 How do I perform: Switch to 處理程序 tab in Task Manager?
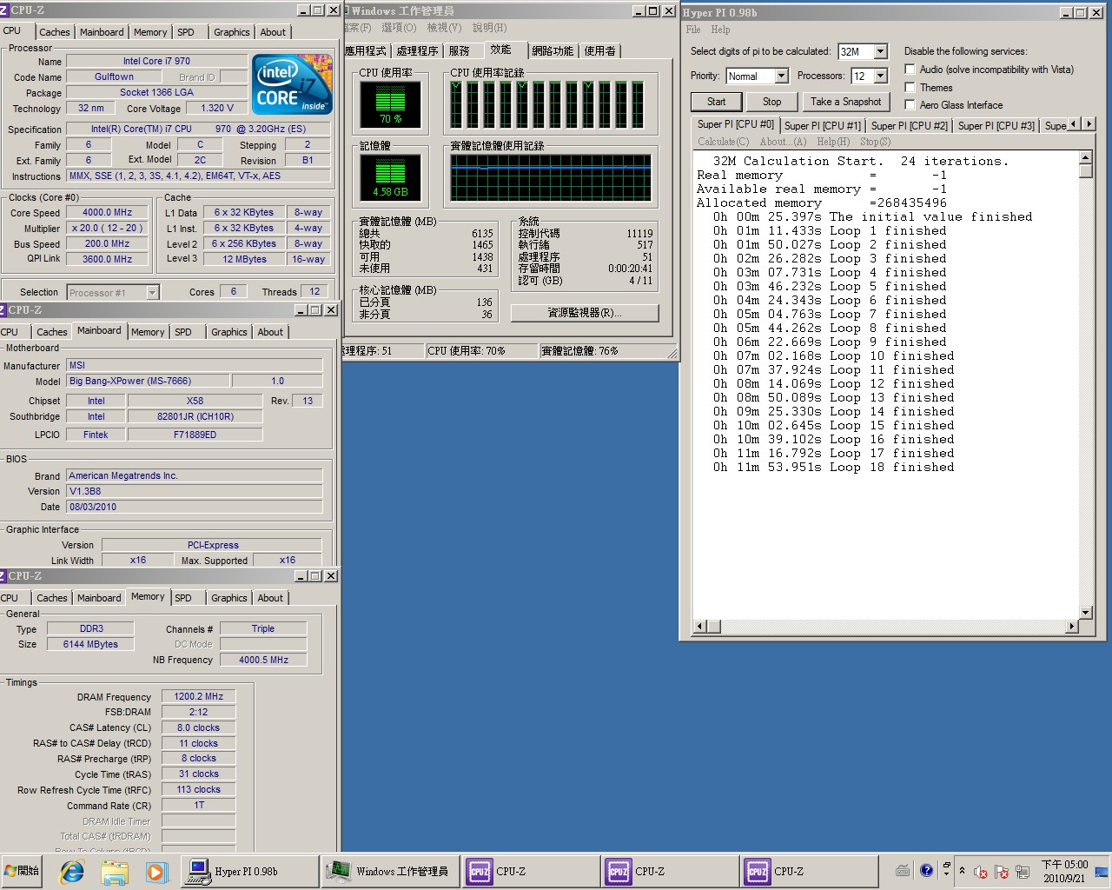tap(417, 51)
